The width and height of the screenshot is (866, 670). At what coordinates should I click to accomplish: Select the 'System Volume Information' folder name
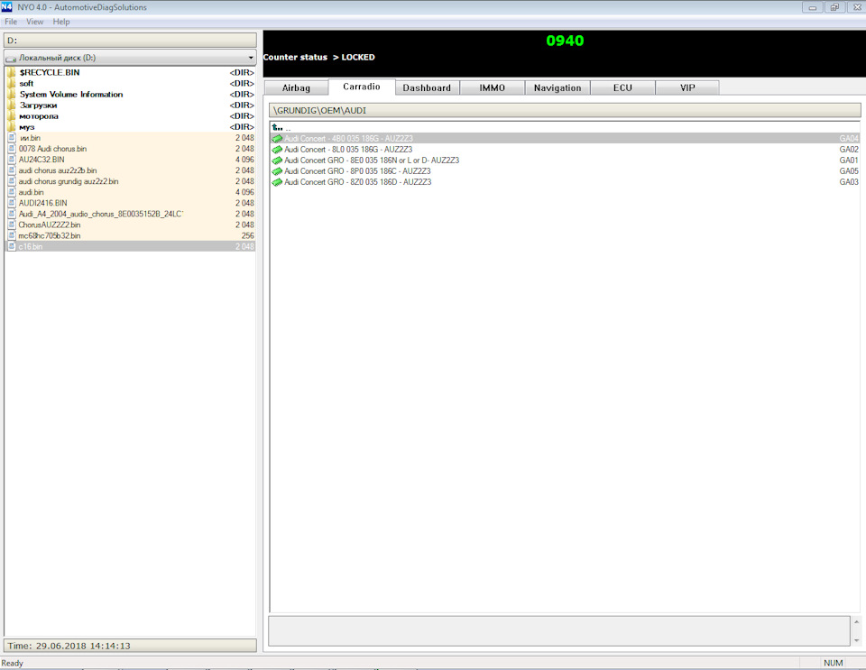pyautogui.click(x=71, y=95)
